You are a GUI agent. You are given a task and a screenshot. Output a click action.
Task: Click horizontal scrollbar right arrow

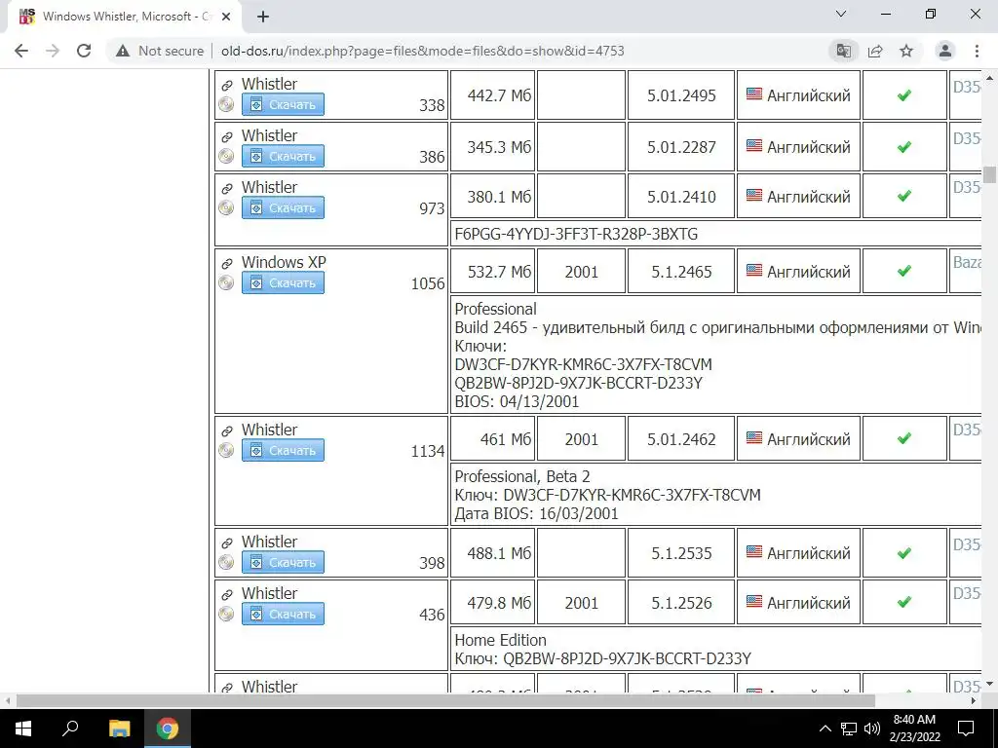pyautogui.click(x=974, y=701)
